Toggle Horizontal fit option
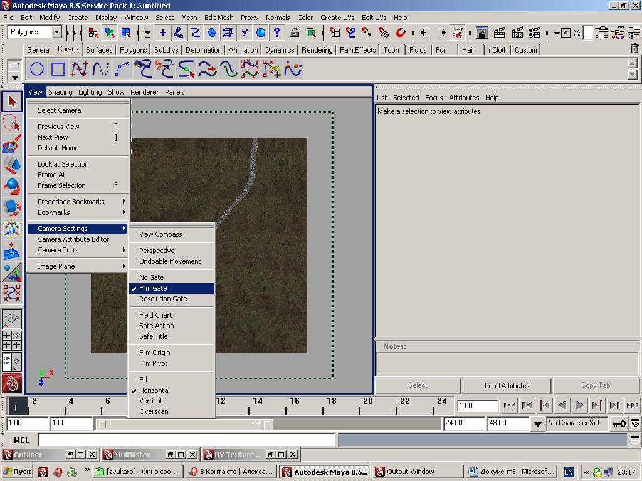The height and width of the screenshot is (481, 642). (x=154, y=390)
